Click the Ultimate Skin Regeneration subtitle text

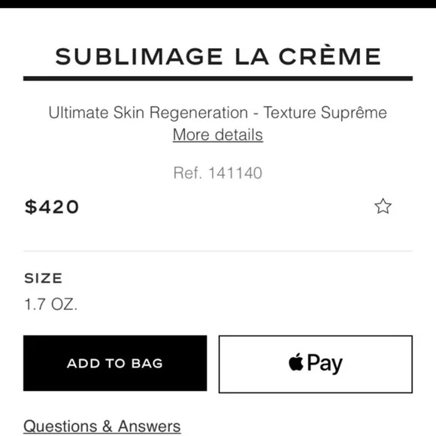pos(148,113)
